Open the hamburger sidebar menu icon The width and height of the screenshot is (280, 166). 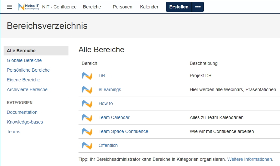click(9, 7)
